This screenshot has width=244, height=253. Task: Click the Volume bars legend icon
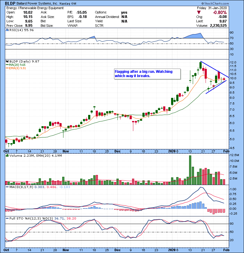point(7,155)
